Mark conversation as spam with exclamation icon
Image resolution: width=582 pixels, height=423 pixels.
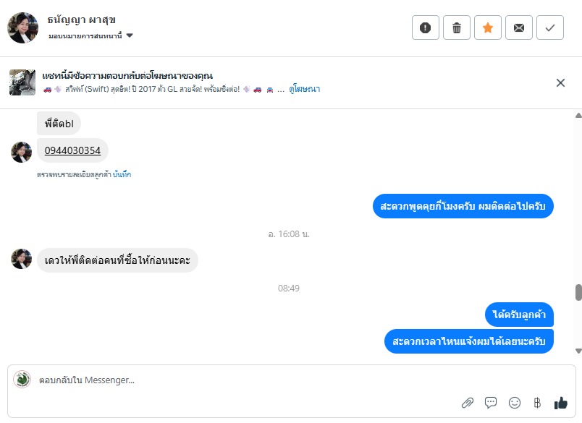click(x=426, y=27)
